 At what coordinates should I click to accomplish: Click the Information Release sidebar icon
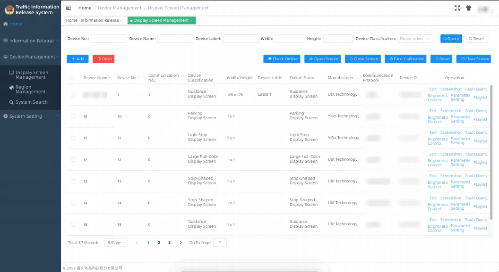[x=5, y=41]
